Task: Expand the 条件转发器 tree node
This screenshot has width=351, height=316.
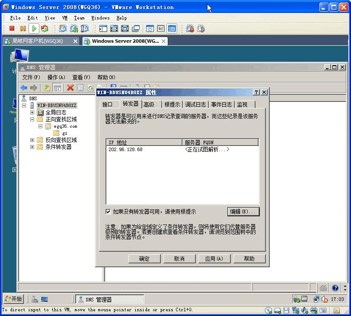Action: pyautogui.click(x=32, y=147)
